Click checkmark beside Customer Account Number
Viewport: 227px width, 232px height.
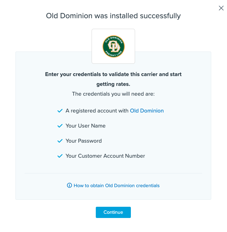(x=60, y=156)
